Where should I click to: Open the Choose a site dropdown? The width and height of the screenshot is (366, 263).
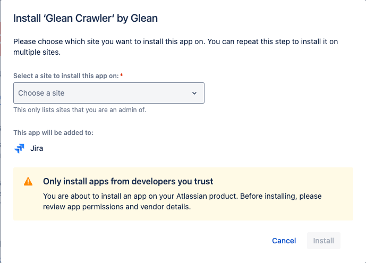click(109, 93)
